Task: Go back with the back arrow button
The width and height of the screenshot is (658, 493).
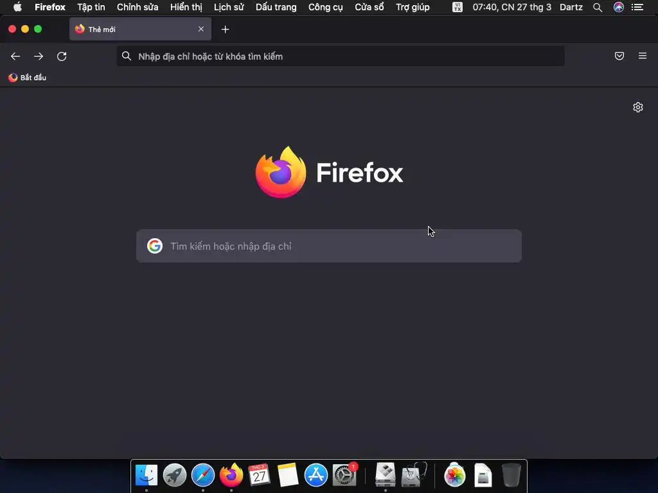Action: point(15,56)
